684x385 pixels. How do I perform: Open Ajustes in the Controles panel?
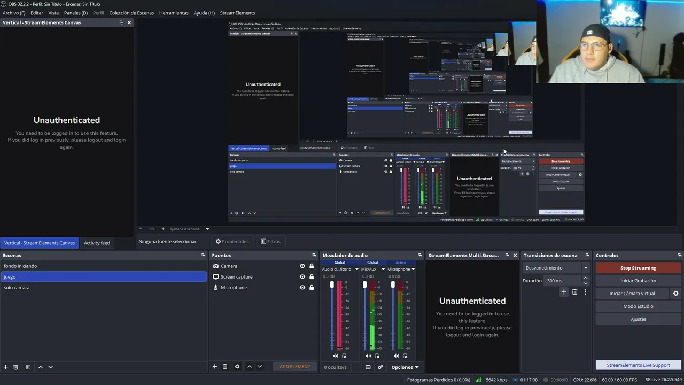[638, 319]
